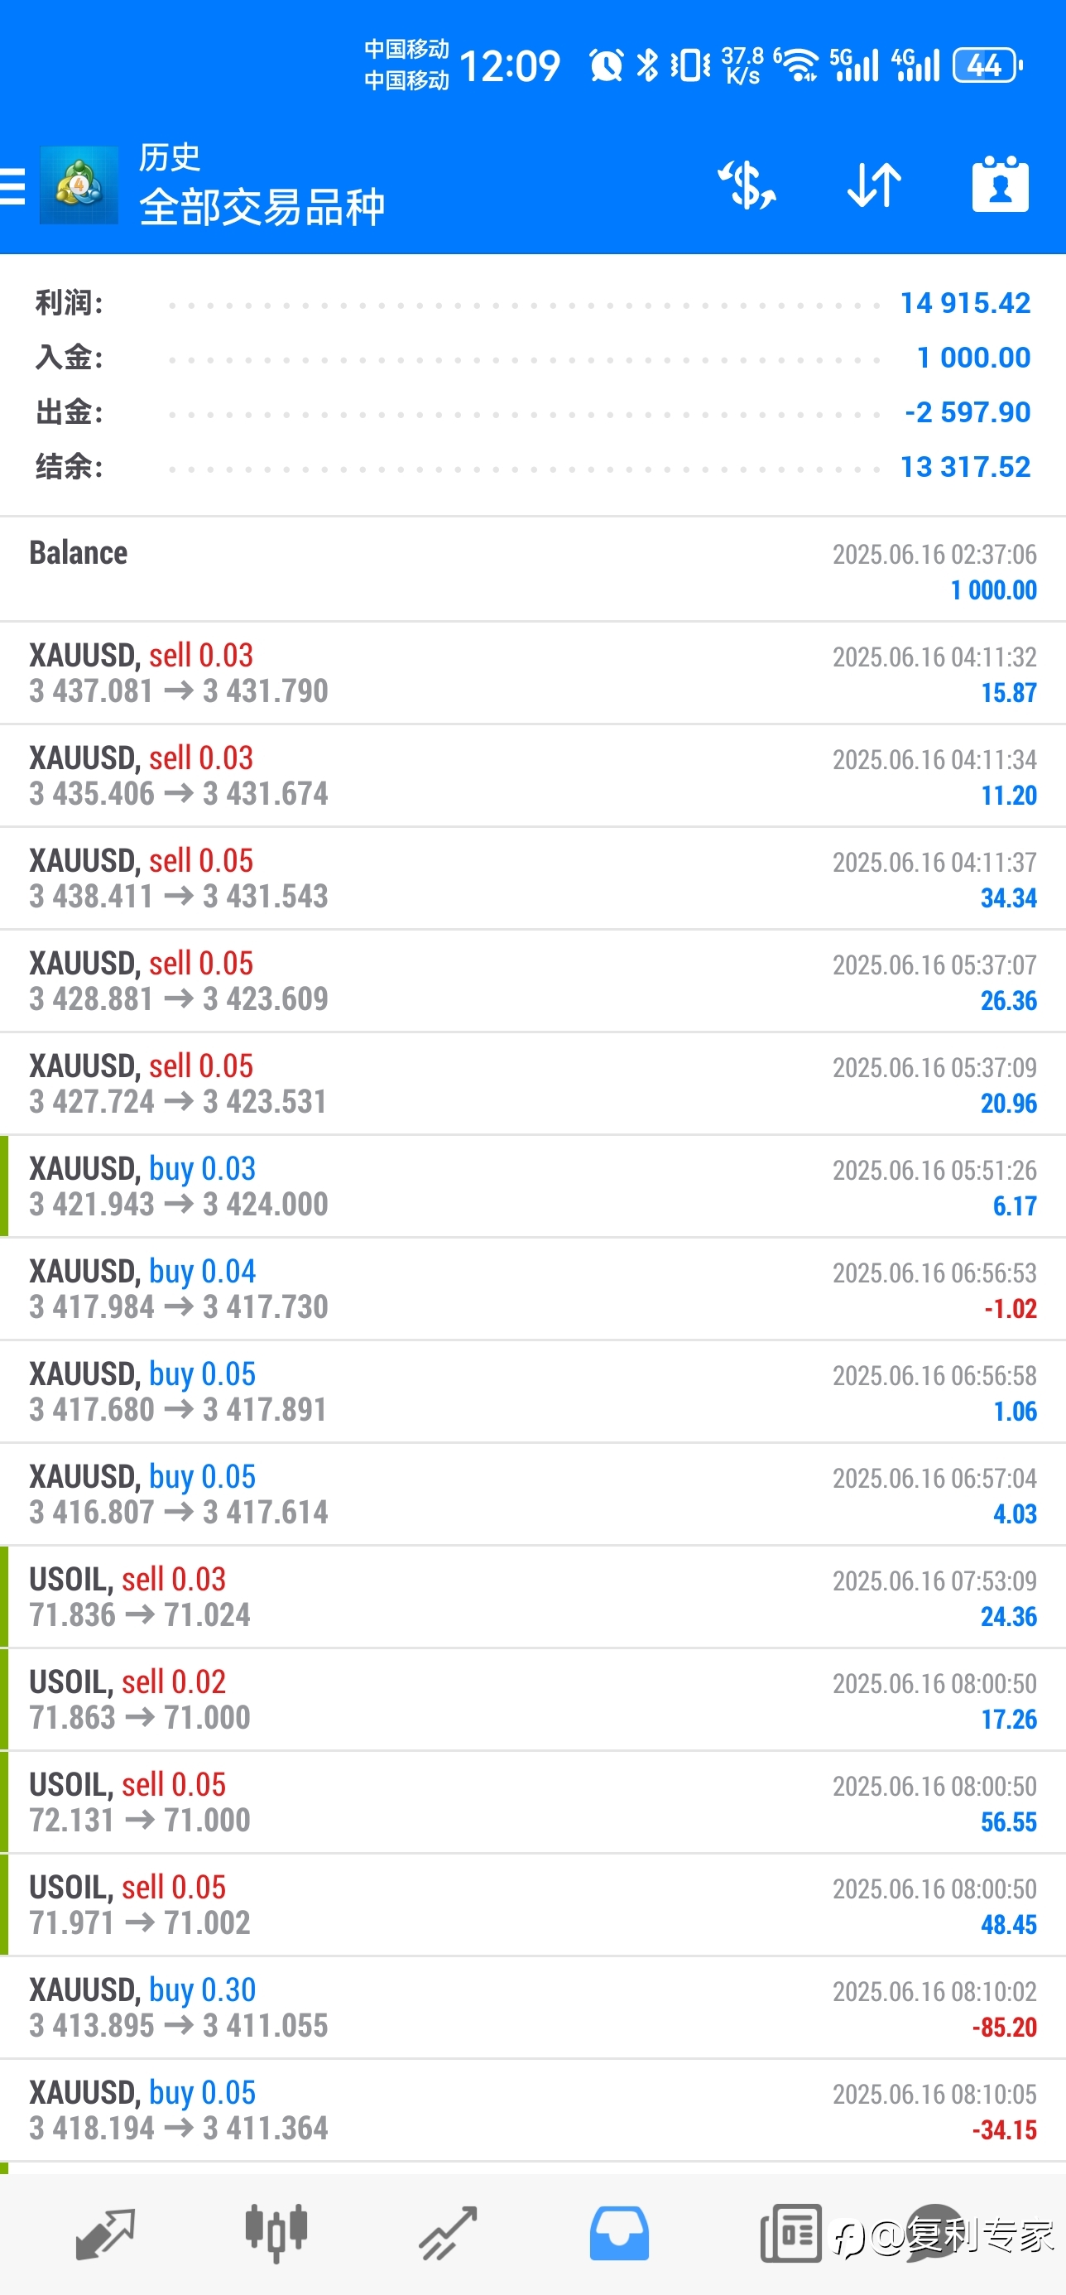Open the calendar date range icon
Viewport: 1066px width, 2295px height.
(x=1000, y=185)
